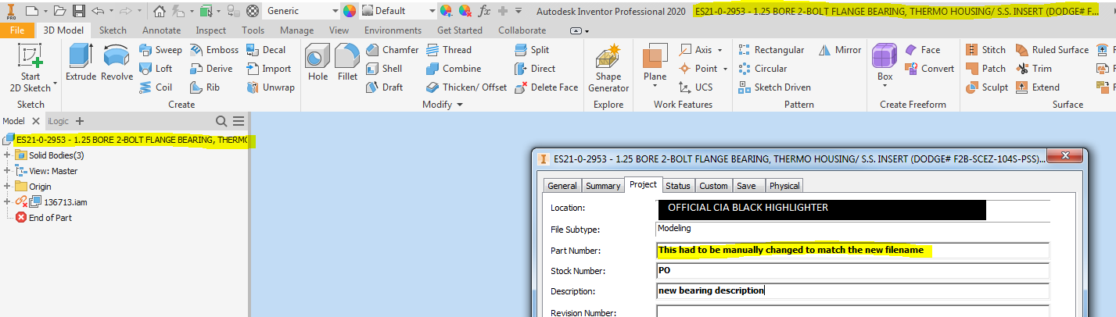1116x317 pixels.
Task: Select the Extrude tool
Action: tap(81, 62)
